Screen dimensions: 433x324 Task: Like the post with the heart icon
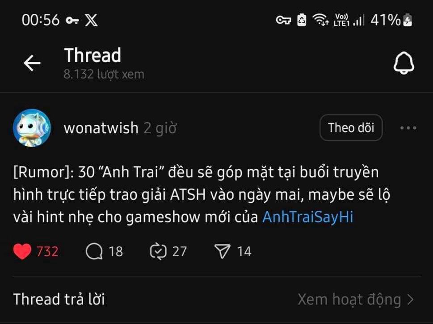click(x=22, y=251)
